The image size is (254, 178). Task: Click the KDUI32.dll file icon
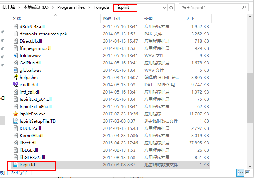coord(16,128)
